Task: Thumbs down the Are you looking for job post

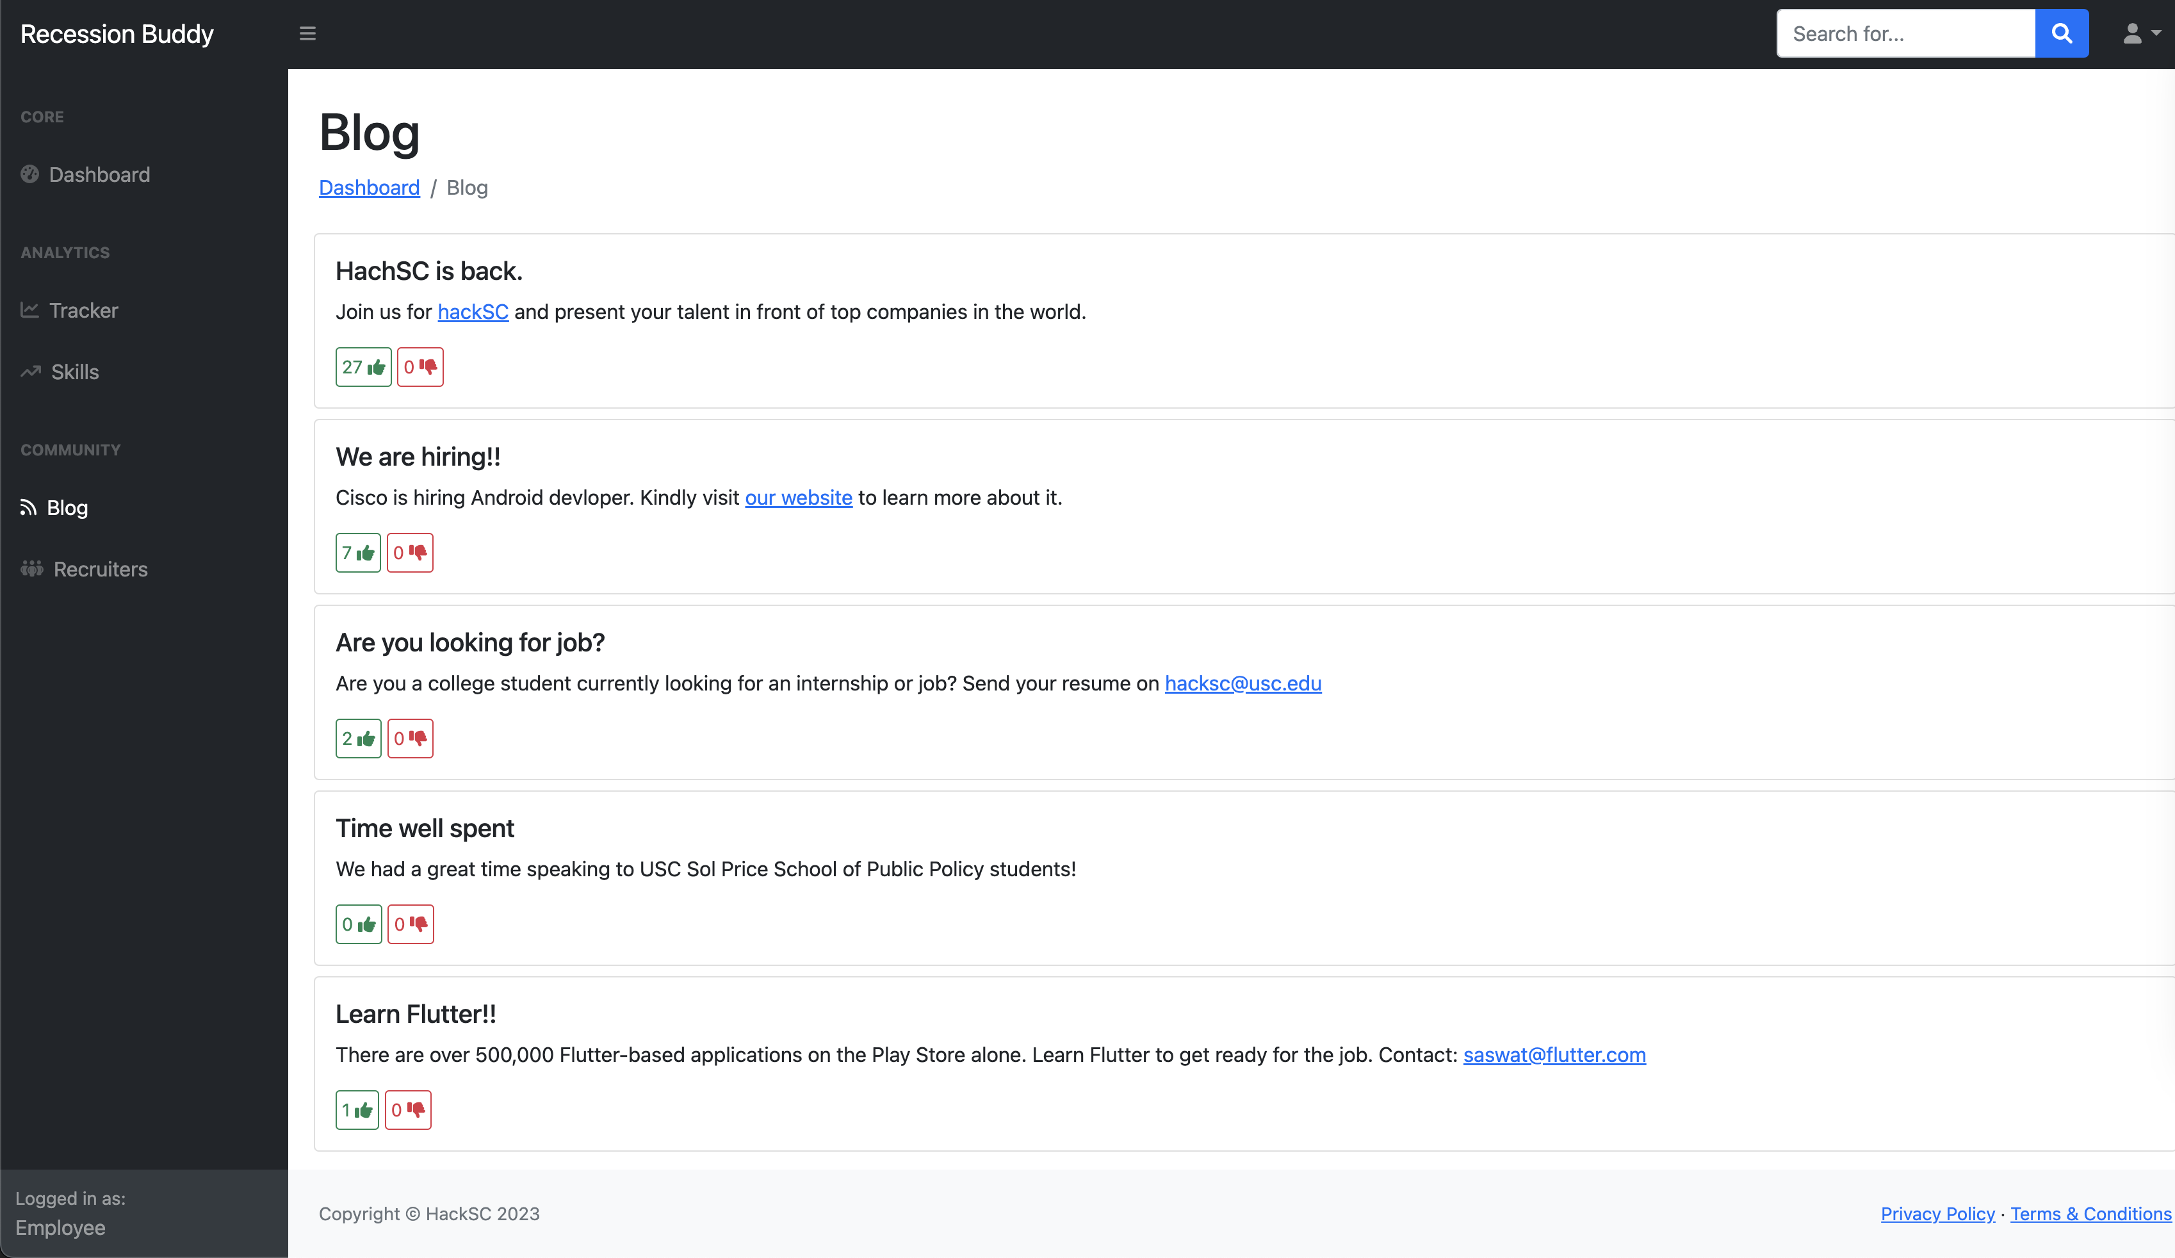Action: tap(410, 739)
